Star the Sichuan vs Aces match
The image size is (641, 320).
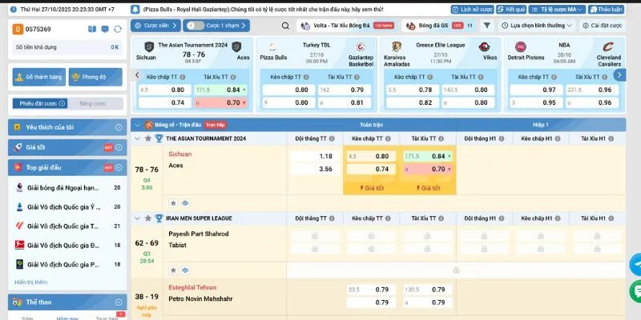click(172, 203)
